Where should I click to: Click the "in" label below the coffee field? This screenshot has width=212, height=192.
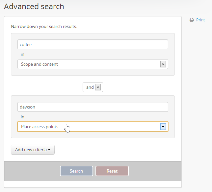pos(22,54)
